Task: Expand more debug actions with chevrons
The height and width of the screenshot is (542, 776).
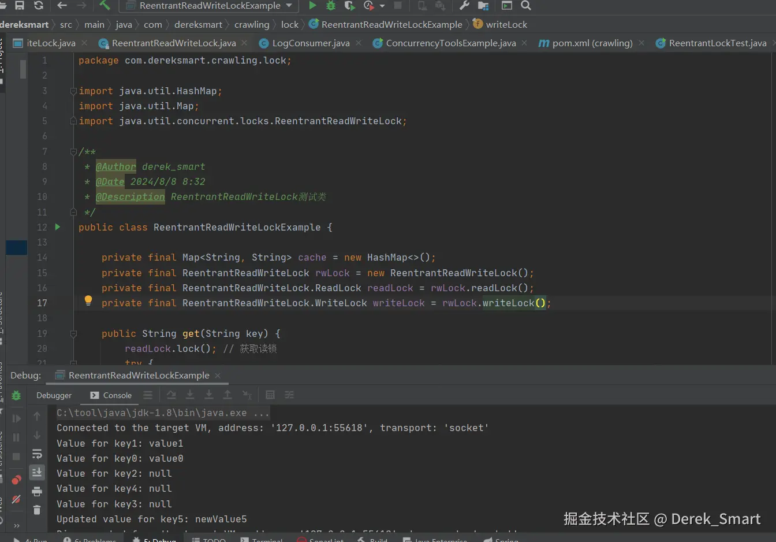Action: pos(16,525)
